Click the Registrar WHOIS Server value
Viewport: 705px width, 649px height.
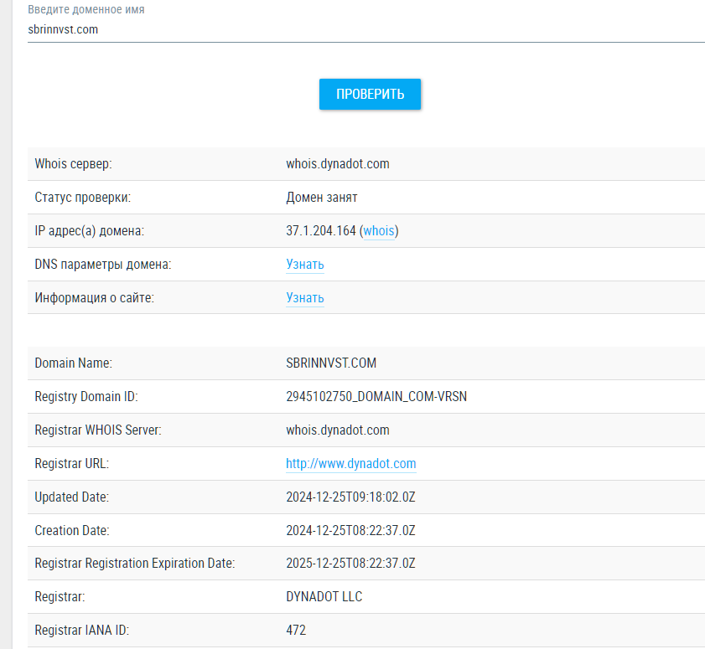click(337, 430)
